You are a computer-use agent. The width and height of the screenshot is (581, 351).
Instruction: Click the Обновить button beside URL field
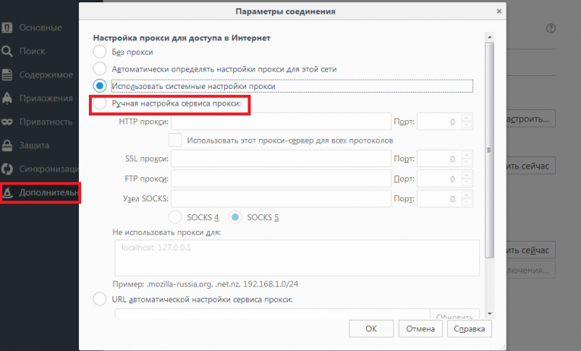pos(455,315)
